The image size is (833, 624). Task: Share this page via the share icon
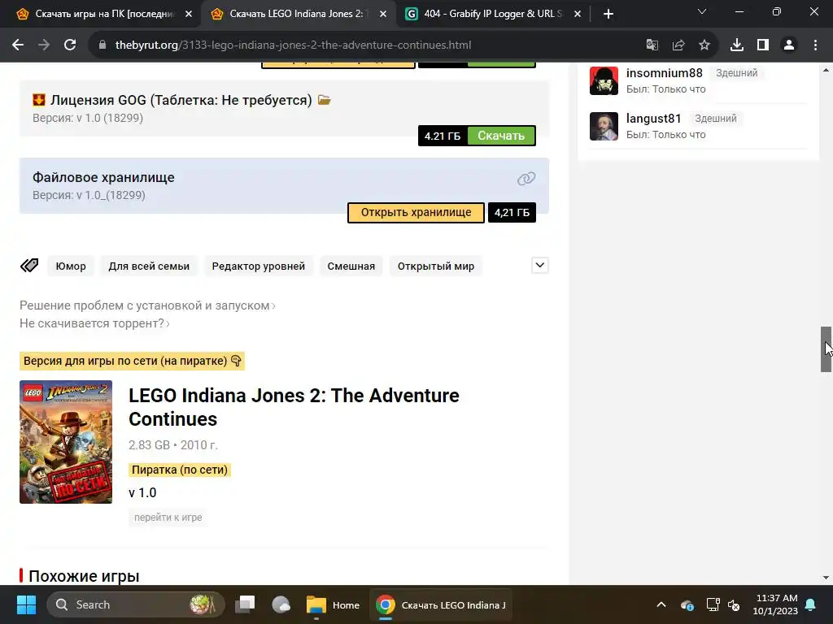[x=678, y=45]
